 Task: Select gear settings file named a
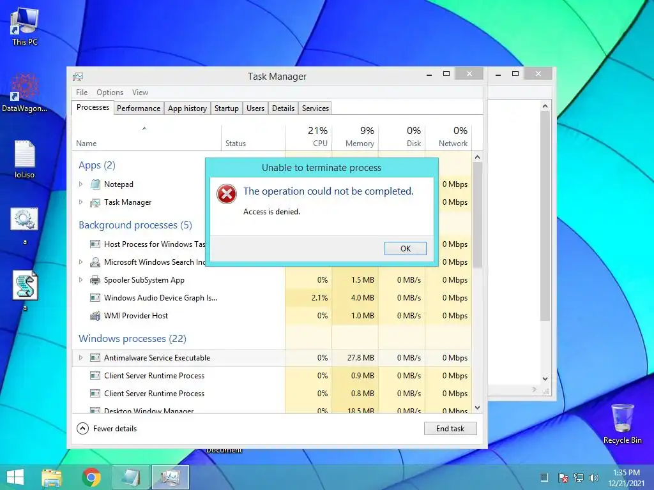tap(25, 226)
